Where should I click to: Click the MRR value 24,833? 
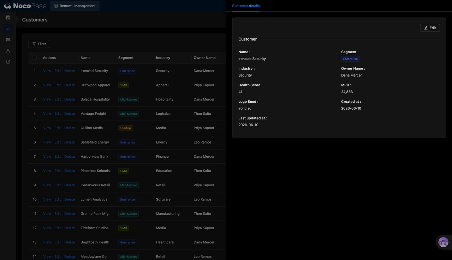[x=347, y=92]
